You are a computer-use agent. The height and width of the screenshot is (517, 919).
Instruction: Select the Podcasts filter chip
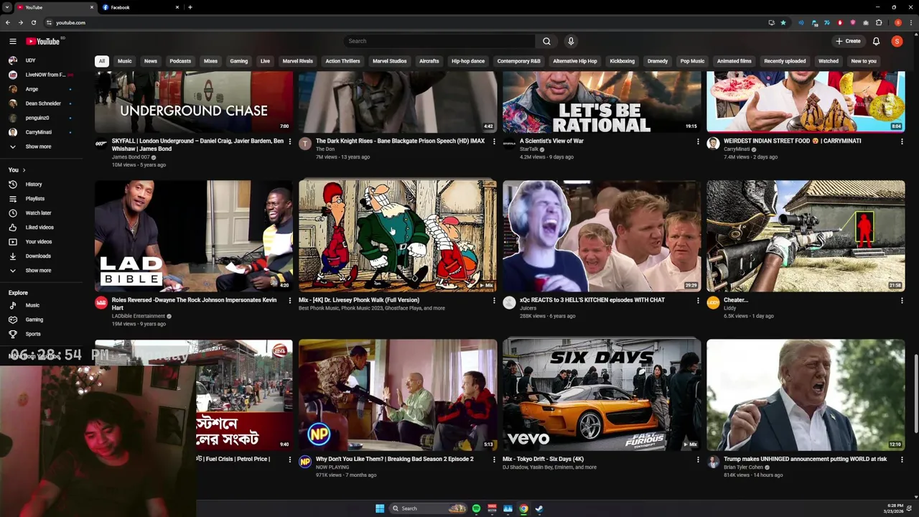coord(180,61)
